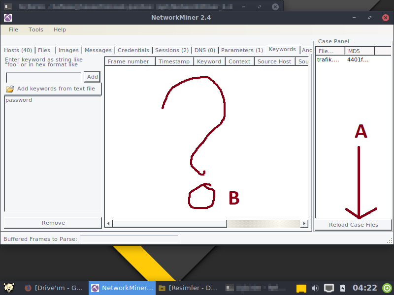Click the results scrollbar left arrow
The width and height of the screenshot is (394, 295).
point(108,224)
